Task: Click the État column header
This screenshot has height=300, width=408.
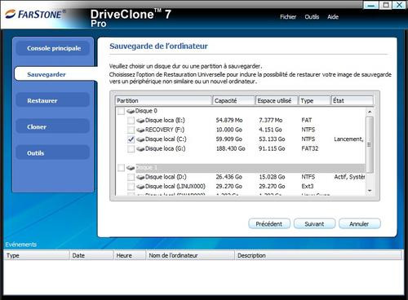Action: pyautogui.click(x=352, y=100)
